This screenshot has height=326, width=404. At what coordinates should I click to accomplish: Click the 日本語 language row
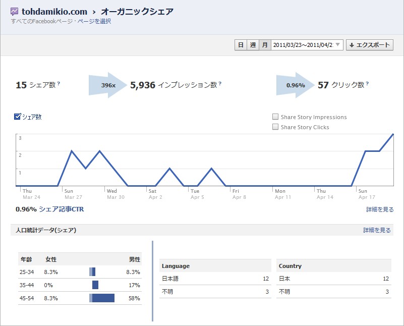tap(215, 279)
